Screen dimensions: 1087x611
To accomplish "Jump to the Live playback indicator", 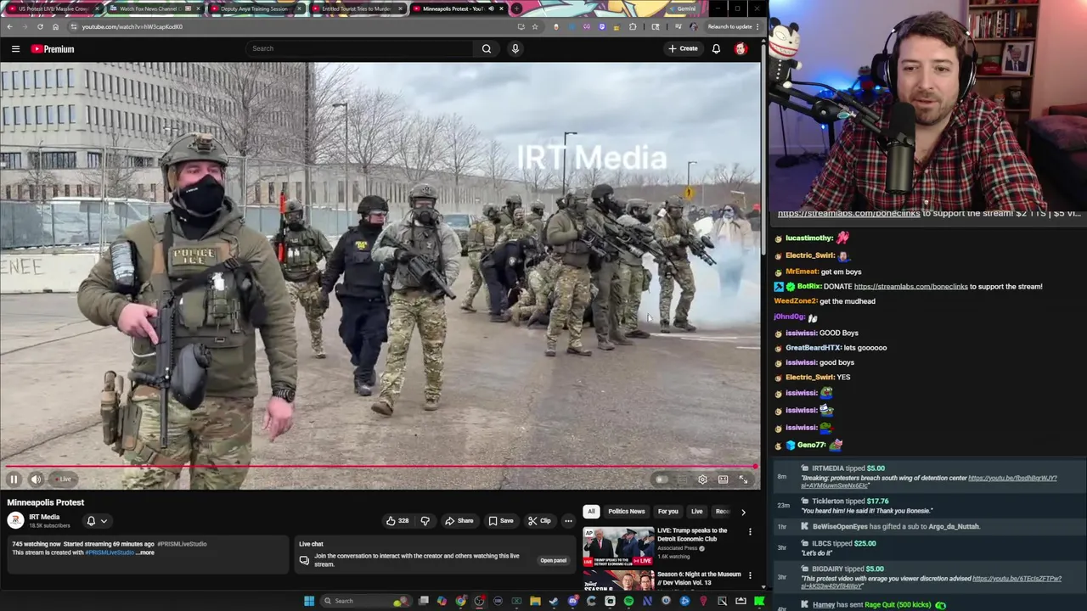I will [64, 479].
